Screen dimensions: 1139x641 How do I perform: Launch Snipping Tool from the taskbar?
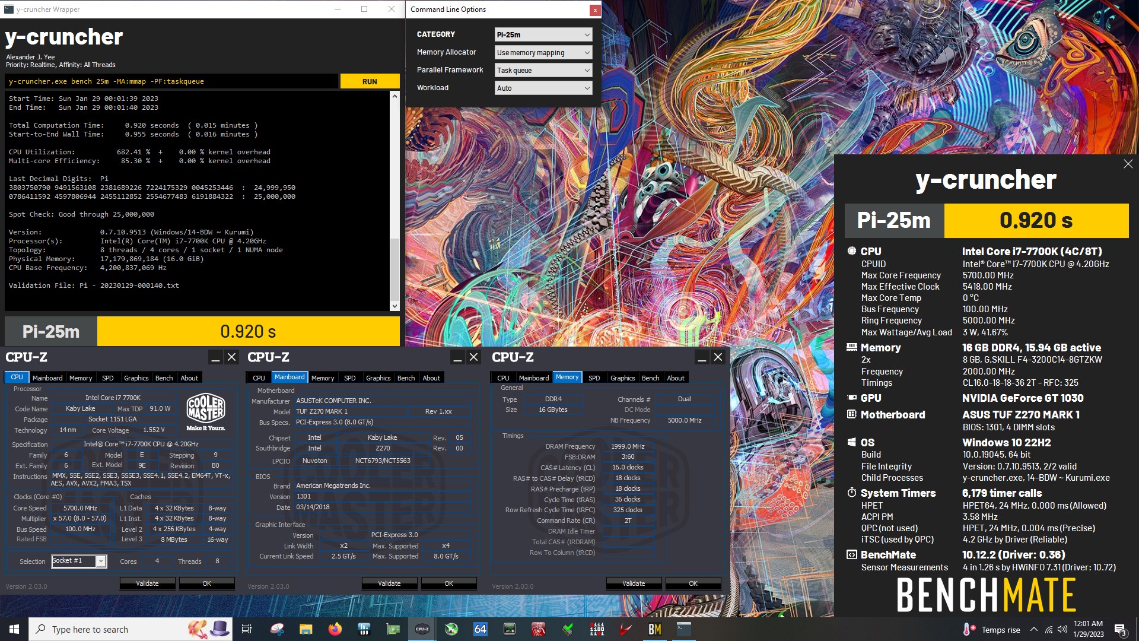277,629
